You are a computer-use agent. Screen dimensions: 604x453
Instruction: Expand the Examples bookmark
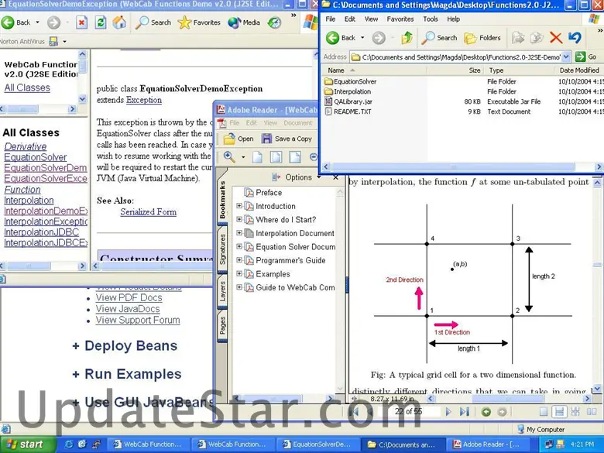point(239,273)
